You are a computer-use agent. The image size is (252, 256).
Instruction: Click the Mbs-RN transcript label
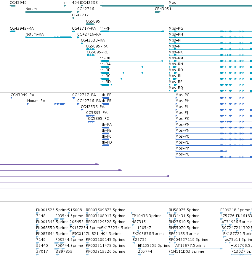(176, 64)
